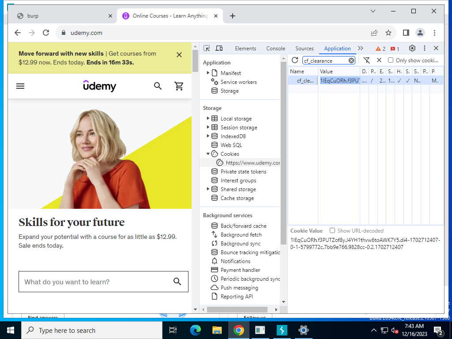Switch to the Sources tab
The image size is (452, 339).
pyautogui.click(x=305, y=49)
